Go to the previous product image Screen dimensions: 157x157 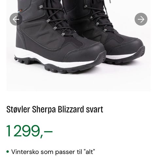click(16, 19)
